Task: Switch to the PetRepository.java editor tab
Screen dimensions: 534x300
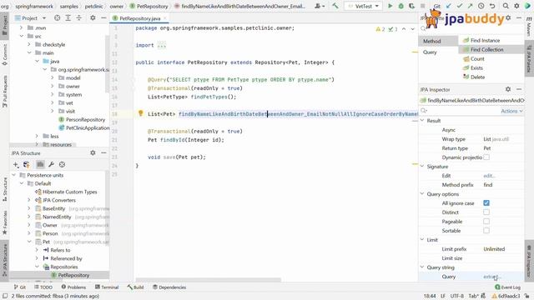Action: click(x=139, y=18)
